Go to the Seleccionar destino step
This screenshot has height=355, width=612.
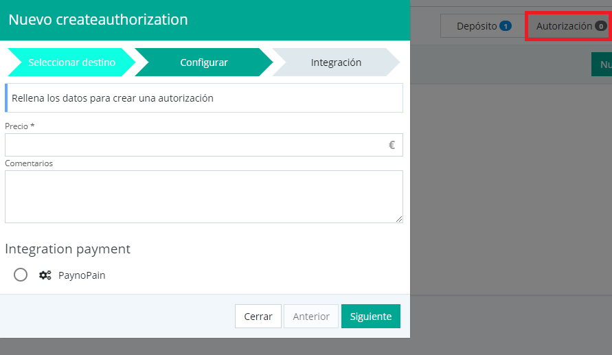click(71, 62)
